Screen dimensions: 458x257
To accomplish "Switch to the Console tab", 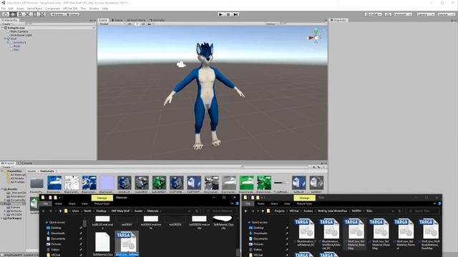I will (x=26, y=163).
